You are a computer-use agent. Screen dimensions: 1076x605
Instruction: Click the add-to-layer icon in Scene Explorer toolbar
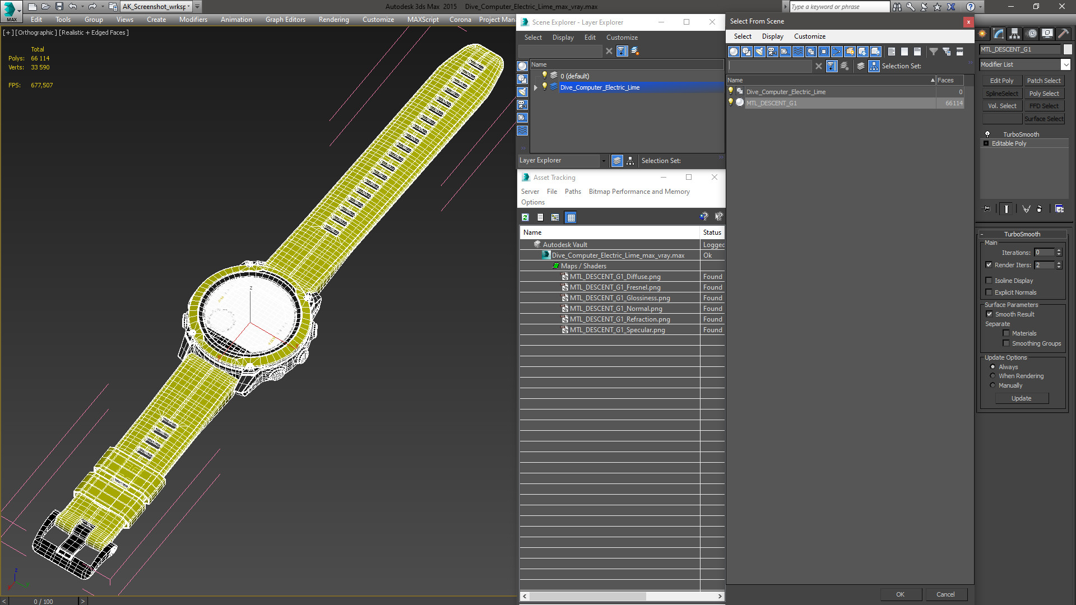coord(635,51)
